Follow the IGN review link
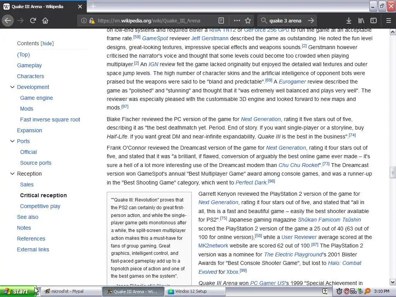Viewport: 396px width, 297px height. (153, 65)
